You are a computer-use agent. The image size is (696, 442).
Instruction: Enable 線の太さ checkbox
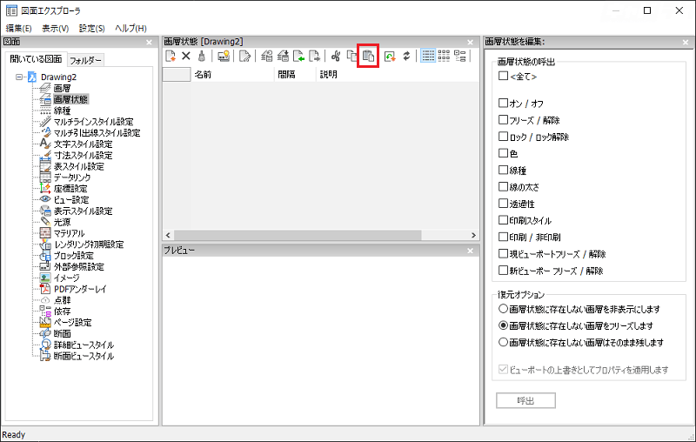[503, 186]
